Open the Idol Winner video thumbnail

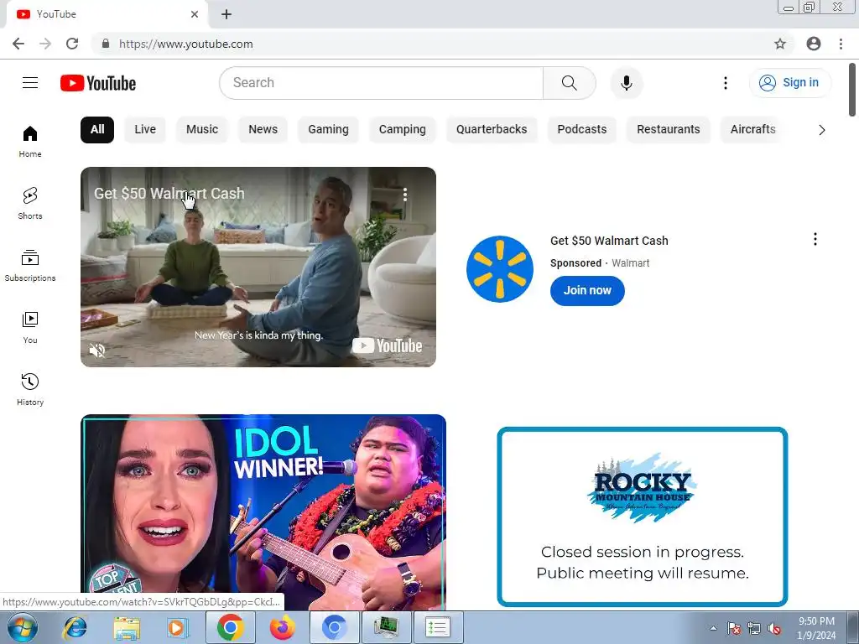[263, 512]
